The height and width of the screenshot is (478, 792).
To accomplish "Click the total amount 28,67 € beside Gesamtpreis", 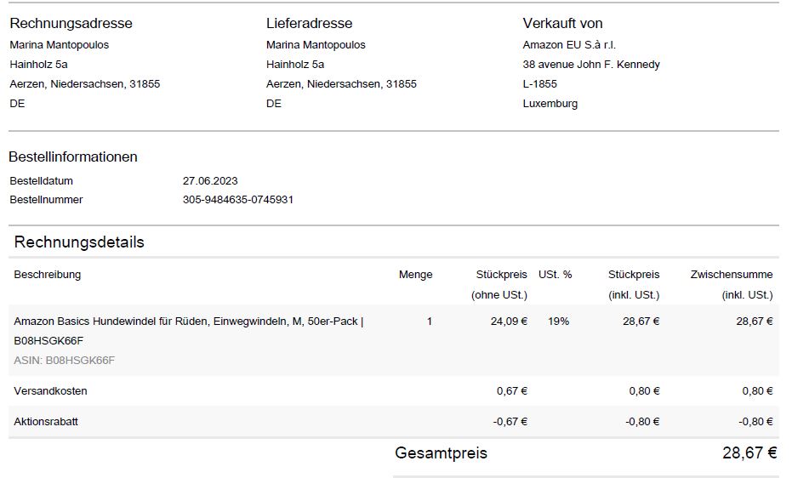I will pos(749,452).
